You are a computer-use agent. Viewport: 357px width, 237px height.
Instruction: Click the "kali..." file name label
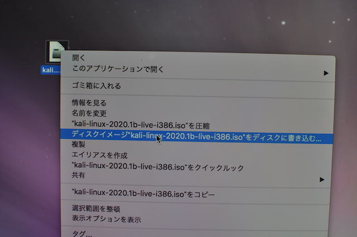pyautogui.click(x=51, y=70)
